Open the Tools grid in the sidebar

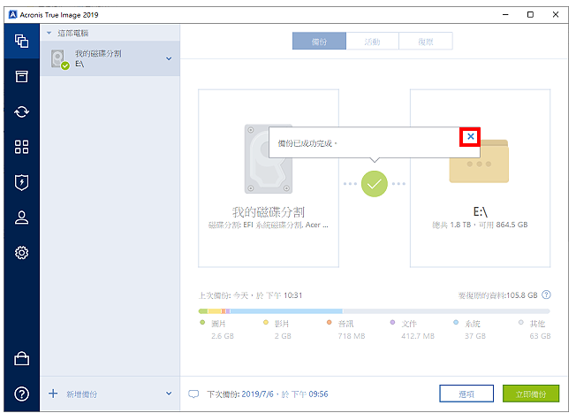pyautogui.click(x=22, y=147)
